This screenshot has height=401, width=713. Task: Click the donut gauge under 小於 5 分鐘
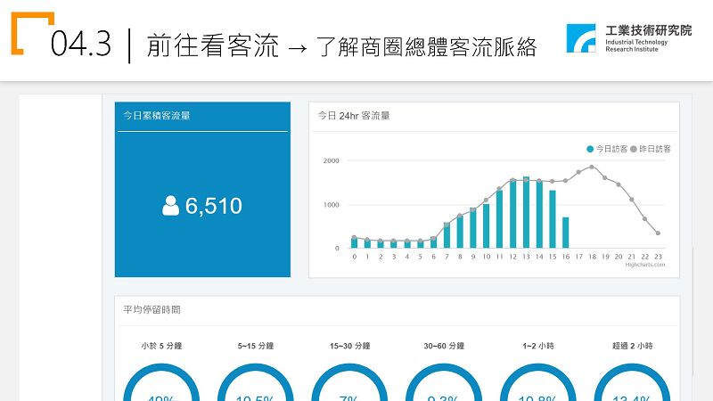(x=161, y=382)
